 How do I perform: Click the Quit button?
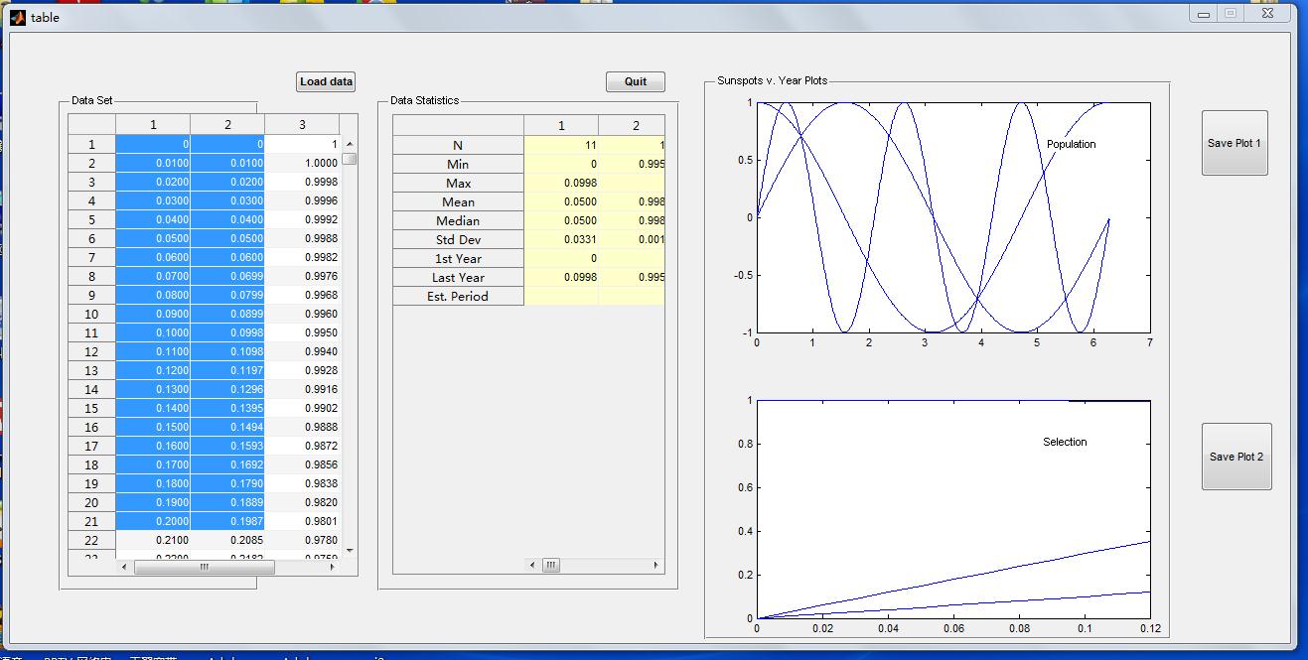[x=636, y=82]
